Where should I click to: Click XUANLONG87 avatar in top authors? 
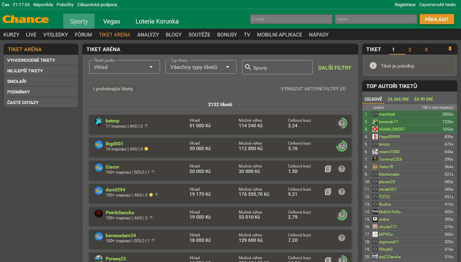click(x=375, y=129)
